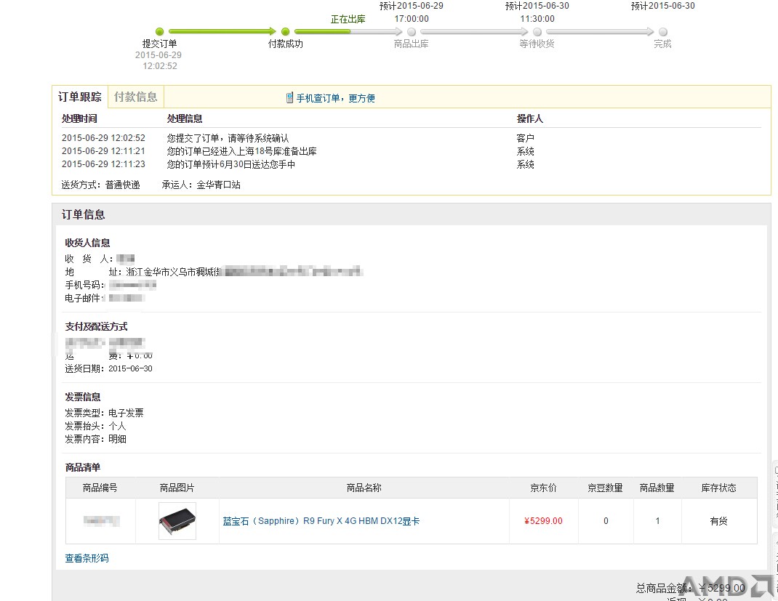Click the 预计2015-06-29 17:00:00 estimate
This screenshot has height=601, width=778.
click(x=412, y=12)
